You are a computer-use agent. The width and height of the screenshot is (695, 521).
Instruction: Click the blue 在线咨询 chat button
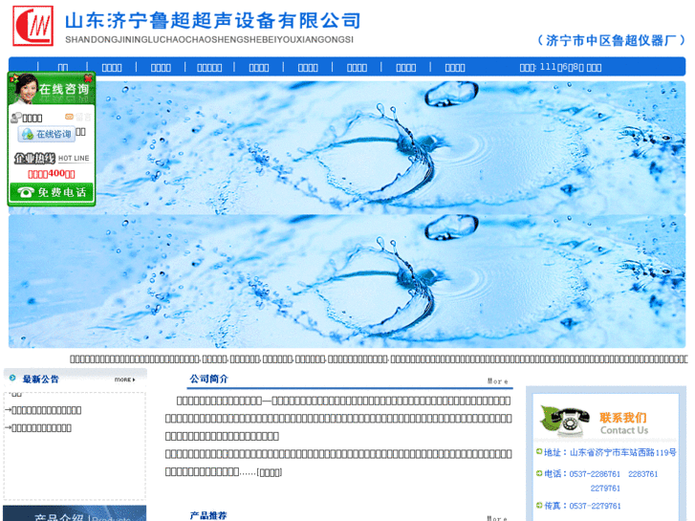pyautogui.click(x=47, y=134)
